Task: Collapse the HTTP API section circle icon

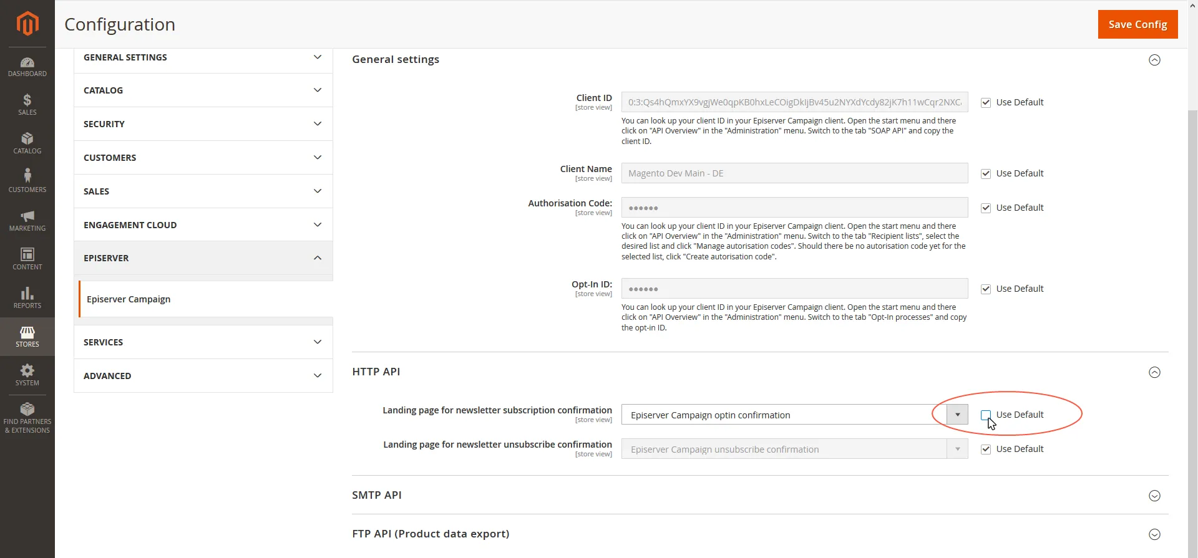Action: (x=1155, y=372)
